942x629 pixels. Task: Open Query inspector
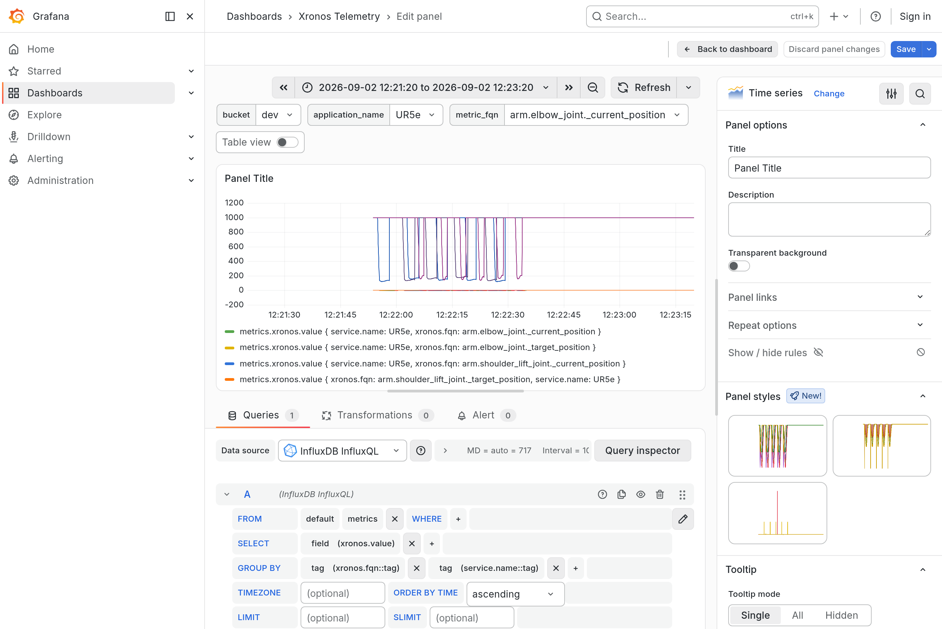(x=642, y=451)
